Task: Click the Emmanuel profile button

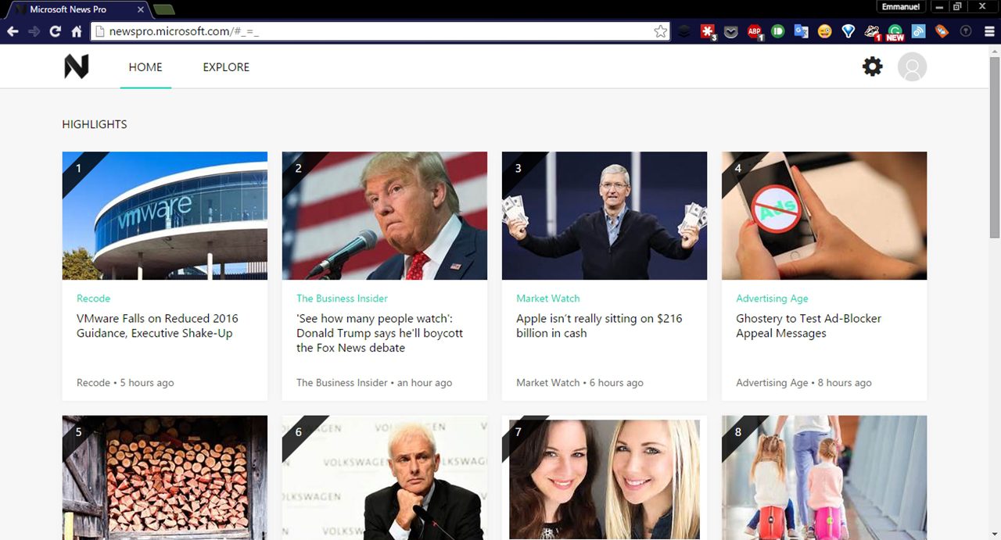Action: coord(900,6)
